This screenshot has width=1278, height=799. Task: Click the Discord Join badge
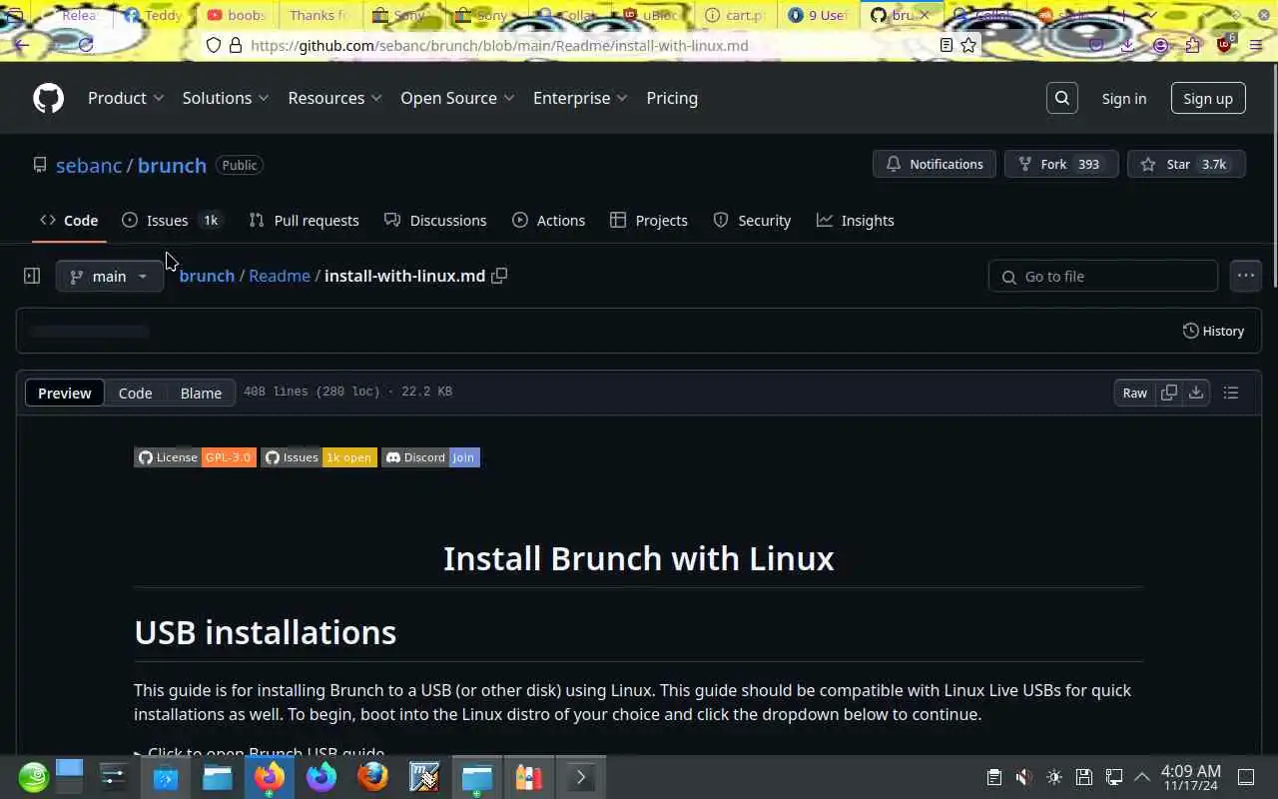tap(430, 457)
